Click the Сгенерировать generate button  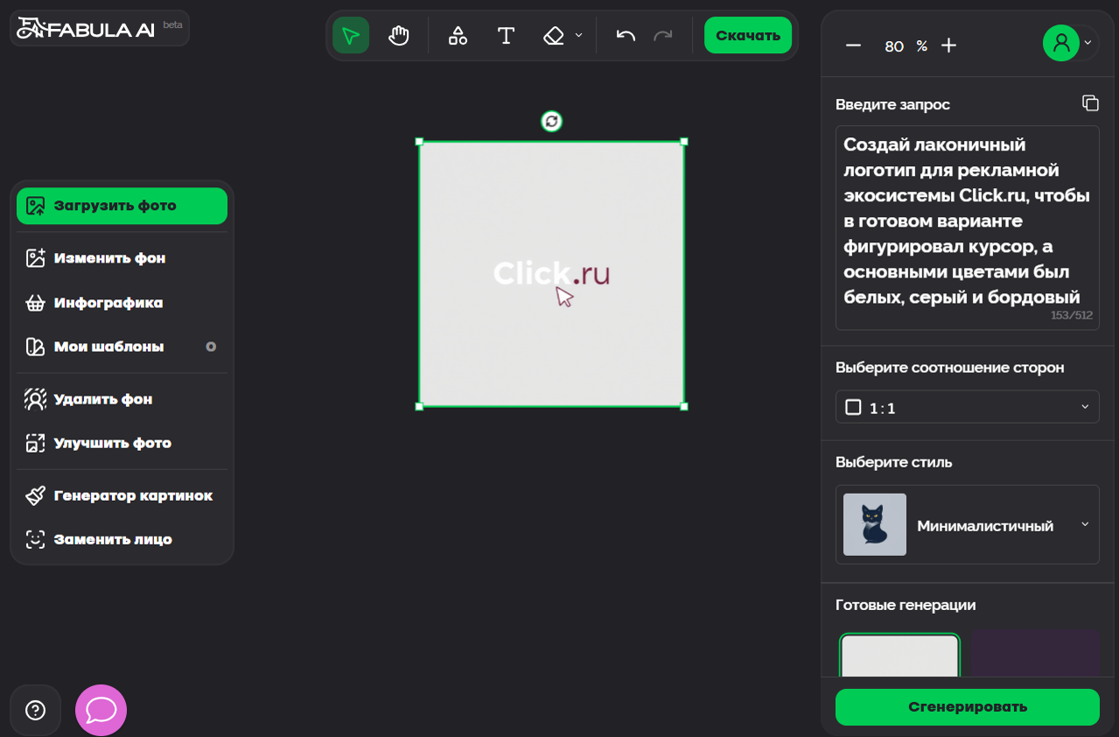click(967, 707)
